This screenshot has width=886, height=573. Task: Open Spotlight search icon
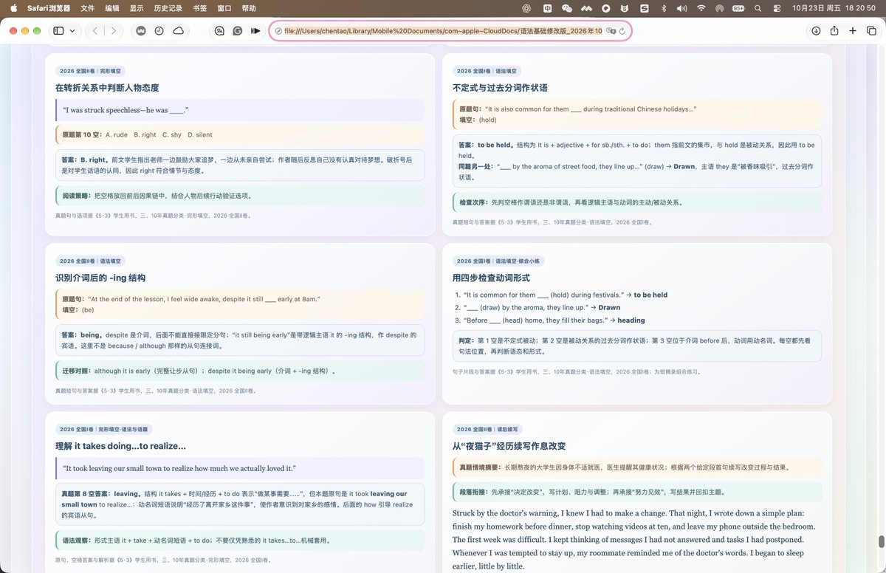(x=758, y=8)
